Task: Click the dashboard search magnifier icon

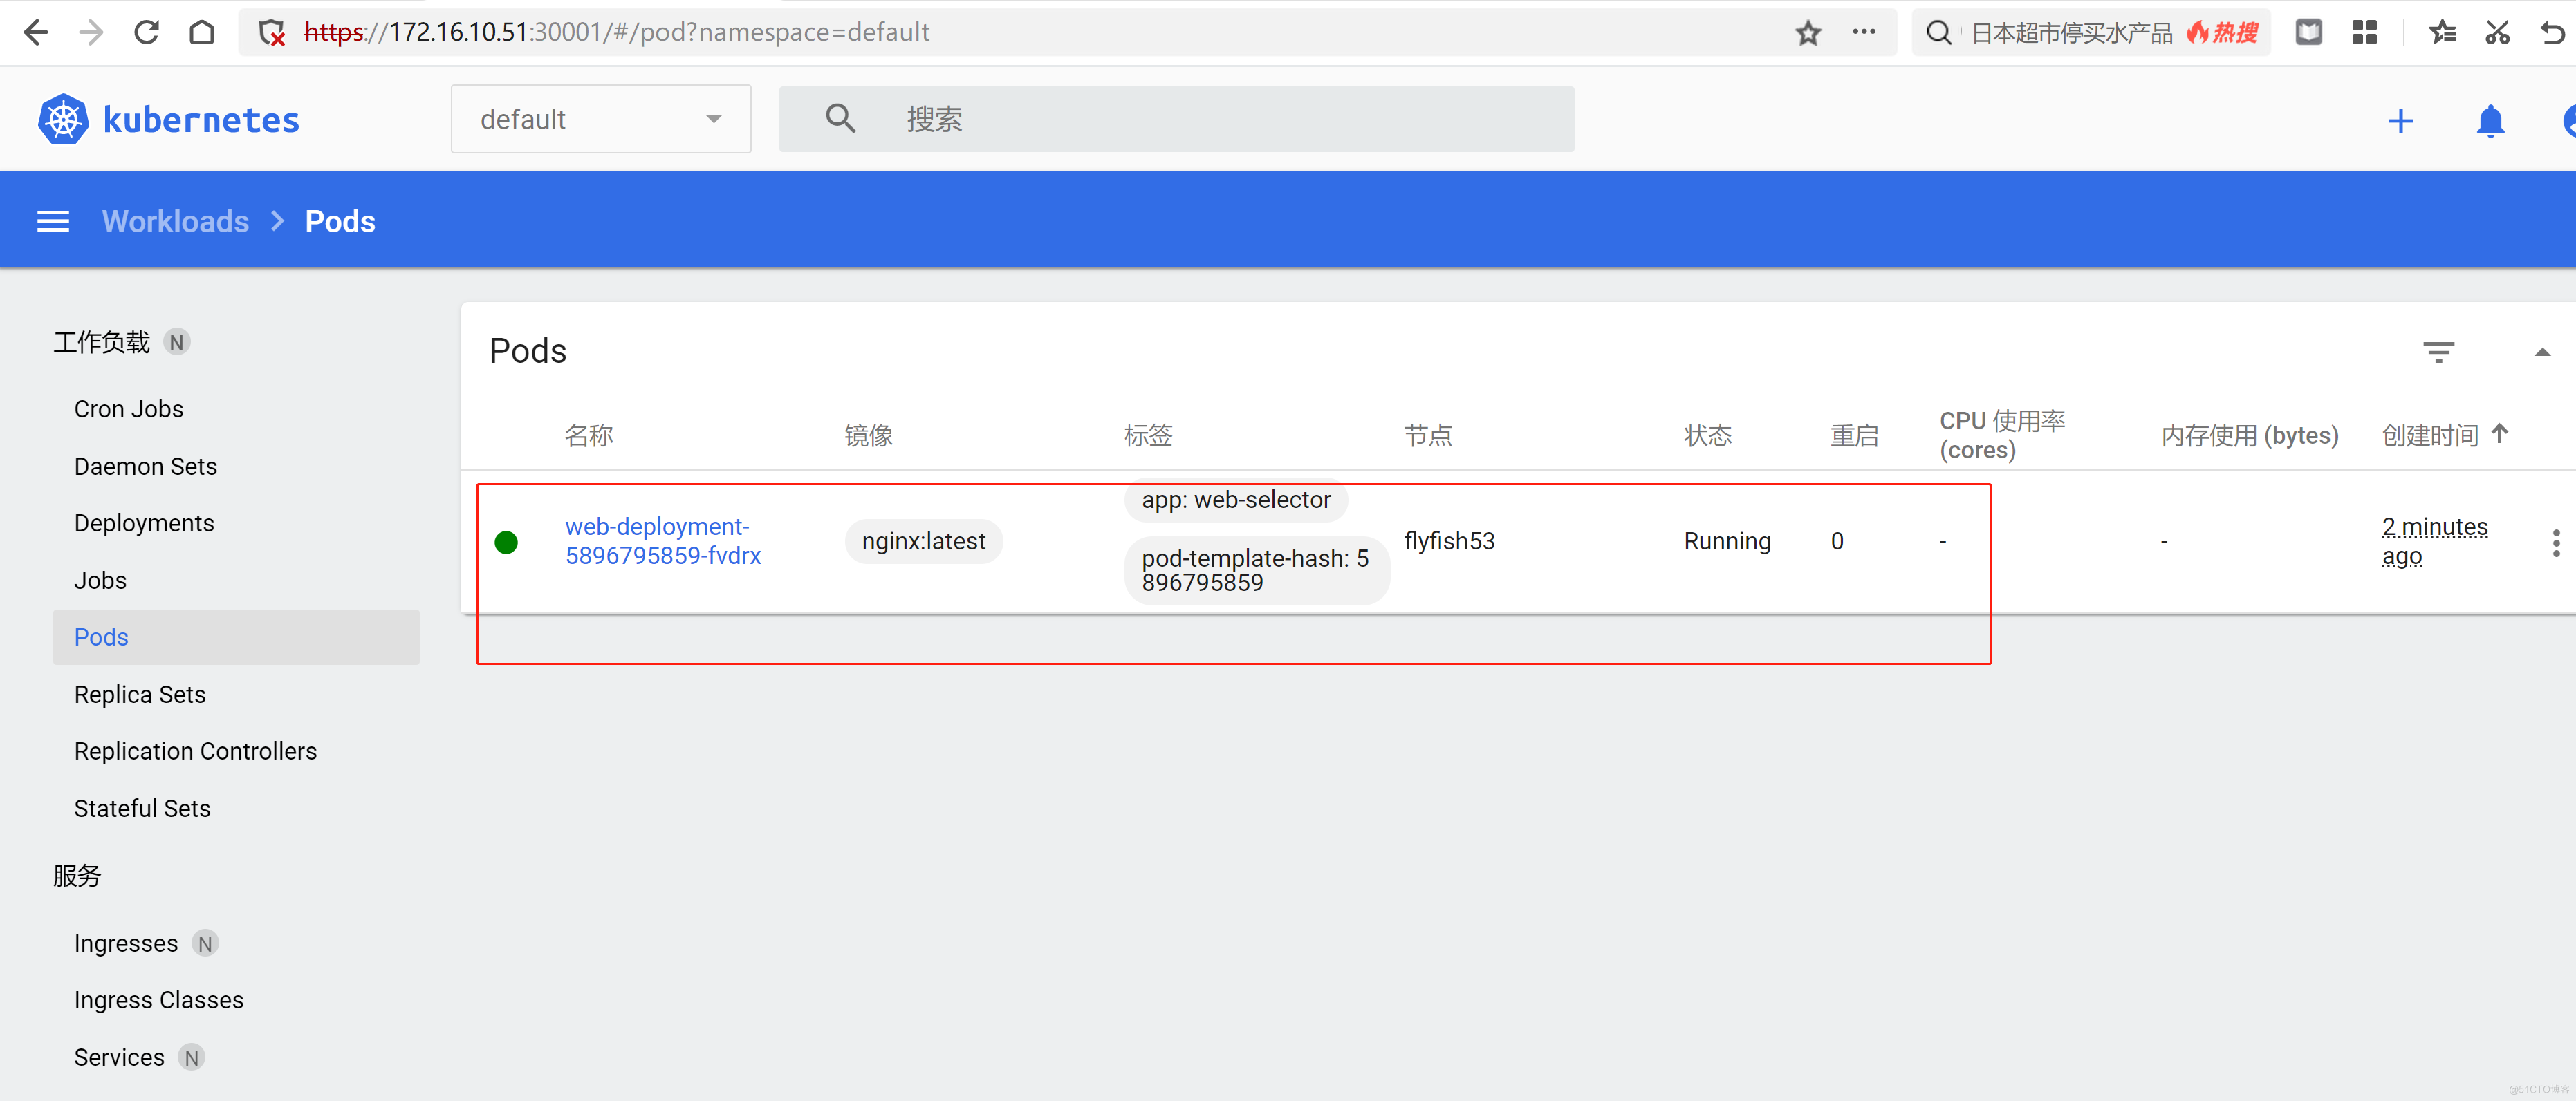Action: click(x=840, y=119)
